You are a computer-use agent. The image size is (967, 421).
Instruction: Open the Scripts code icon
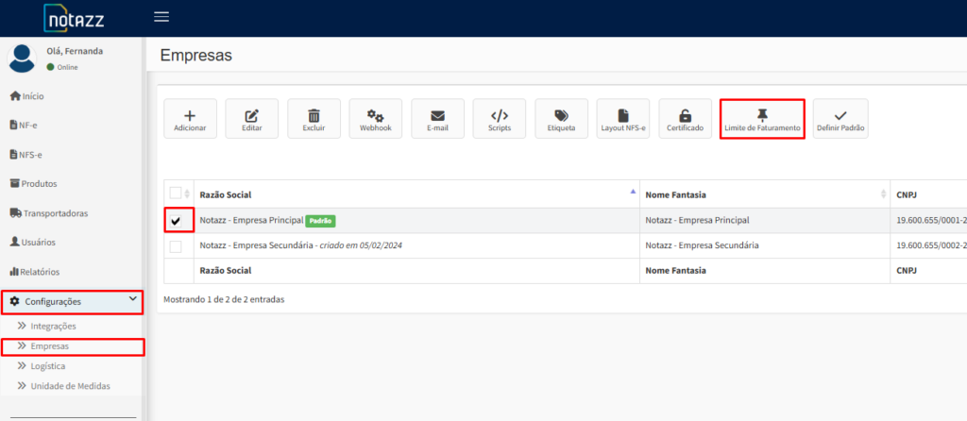coord(500,118)
